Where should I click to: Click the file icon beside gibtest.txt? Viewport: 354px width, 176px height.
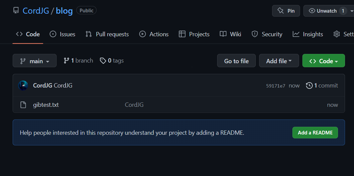click(23, 105)
